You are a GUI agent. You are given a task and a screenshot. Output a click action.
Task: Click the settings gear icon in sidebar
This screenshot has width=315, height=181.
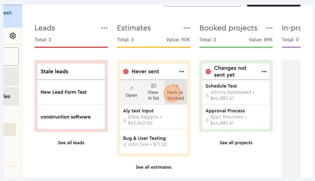click(13, 36)
